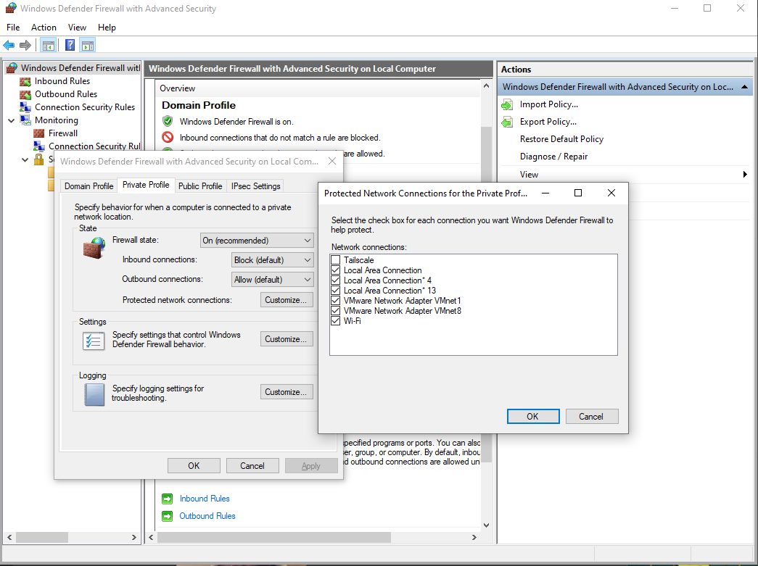Screen dimensions: 758x566
Task: Click Customize in the Logging group
Action: click(x=286, y=391)
